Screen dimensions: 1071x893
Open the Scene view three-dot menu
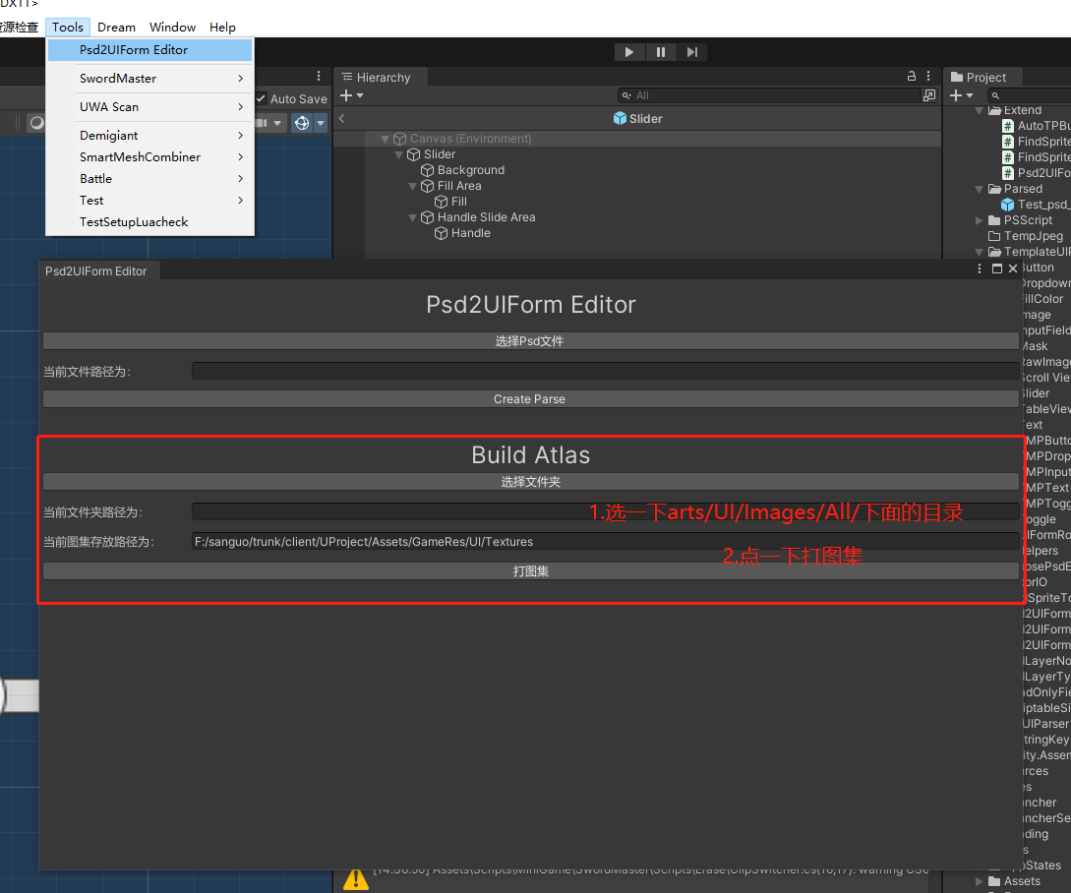click(319, 76)
